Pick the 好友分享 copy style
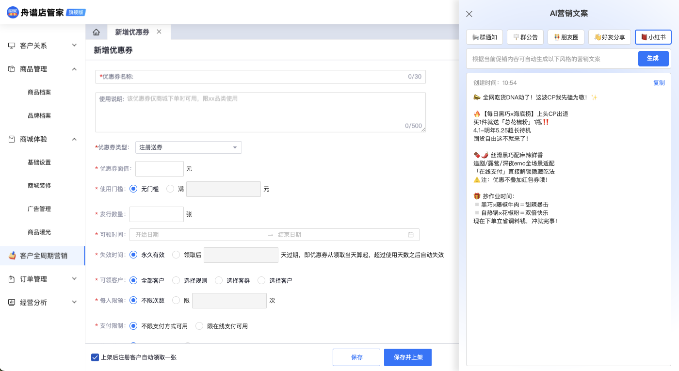The width and height of the screenshot is (679, 371). (610, 37)
